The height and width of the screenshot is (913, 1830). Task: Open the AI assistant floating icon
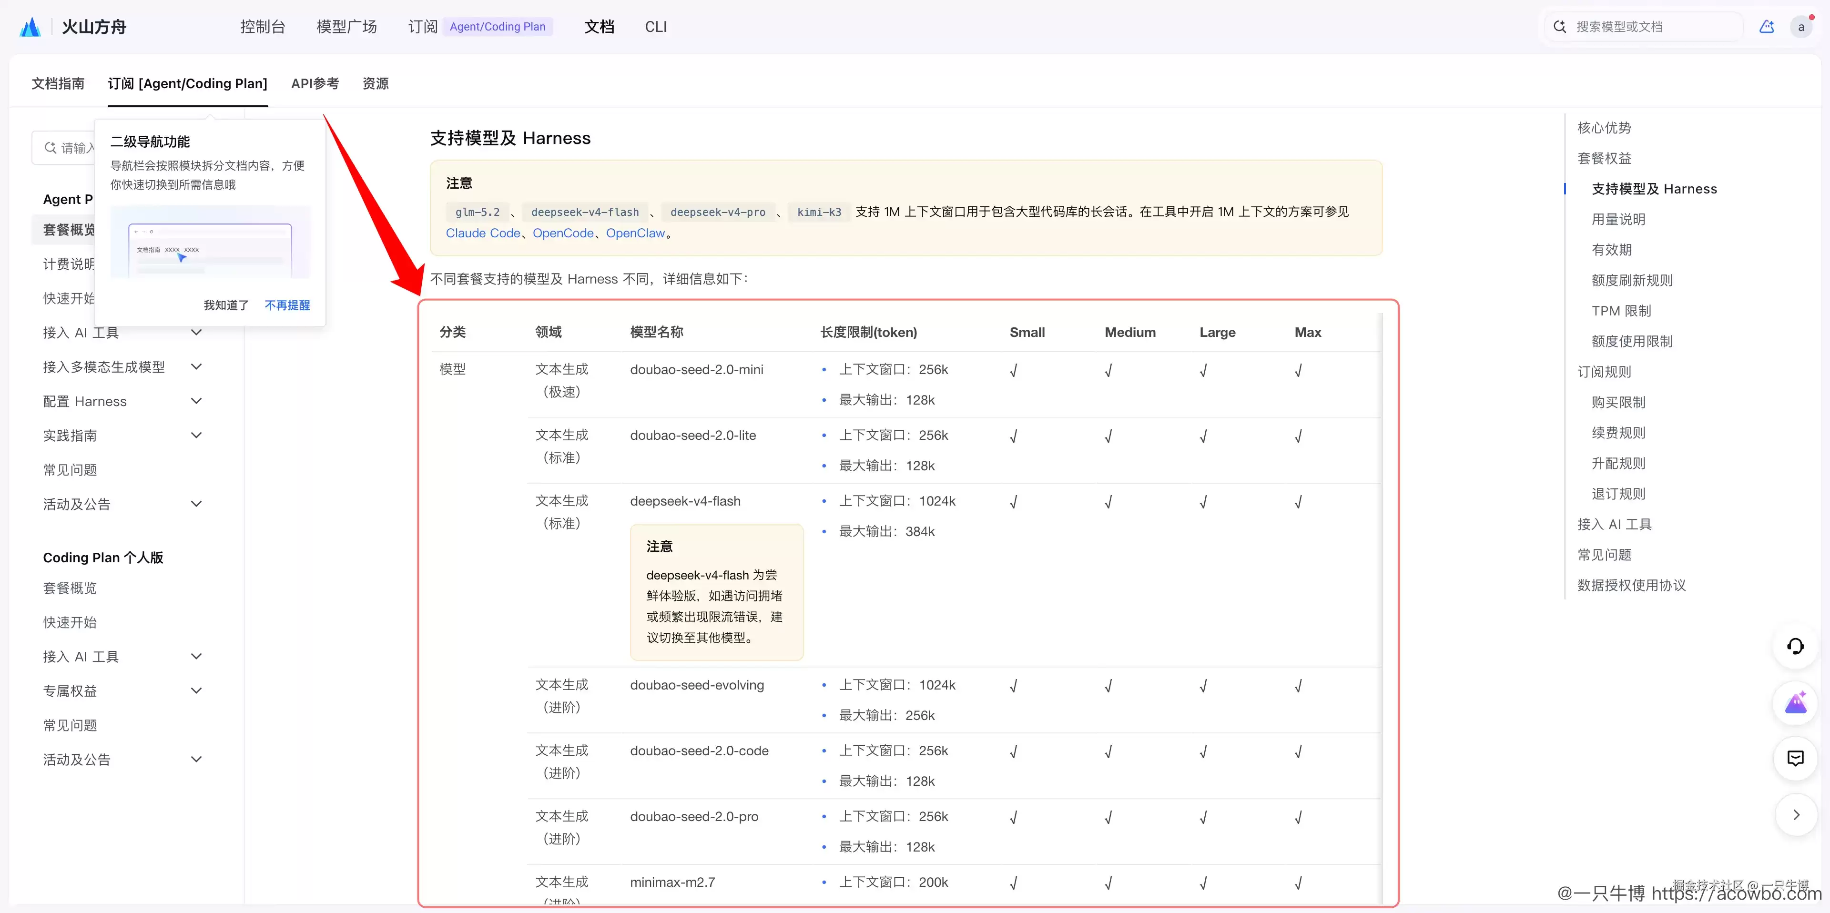tap(1795, 703)
